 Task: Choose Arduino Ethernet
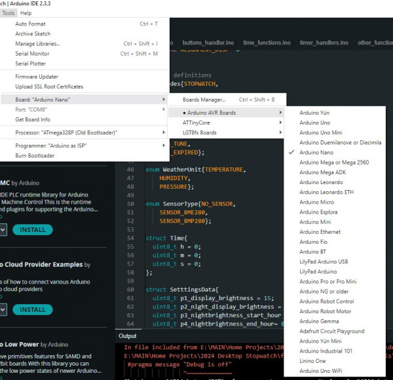point(335,232)
